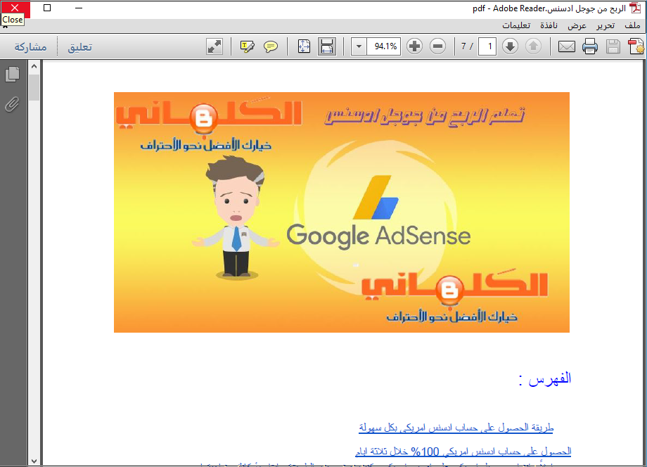Go to next page down arrow
The height and width of the screenshot is (467, 647).
click(510, 46)
